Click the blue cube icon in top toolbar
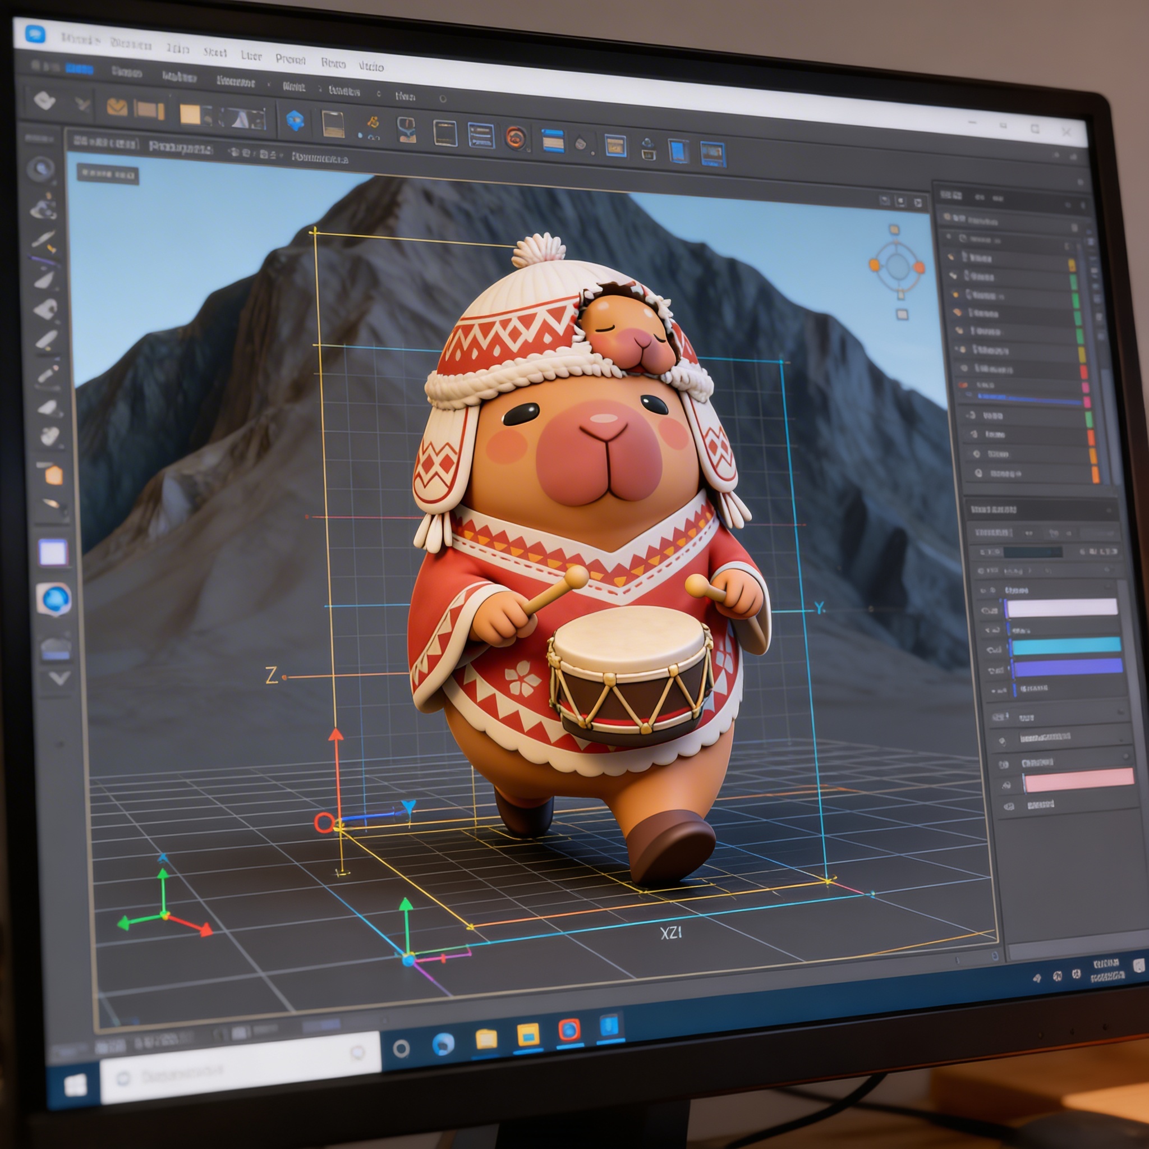The image size is (1149, 1149). pos(295,121)
